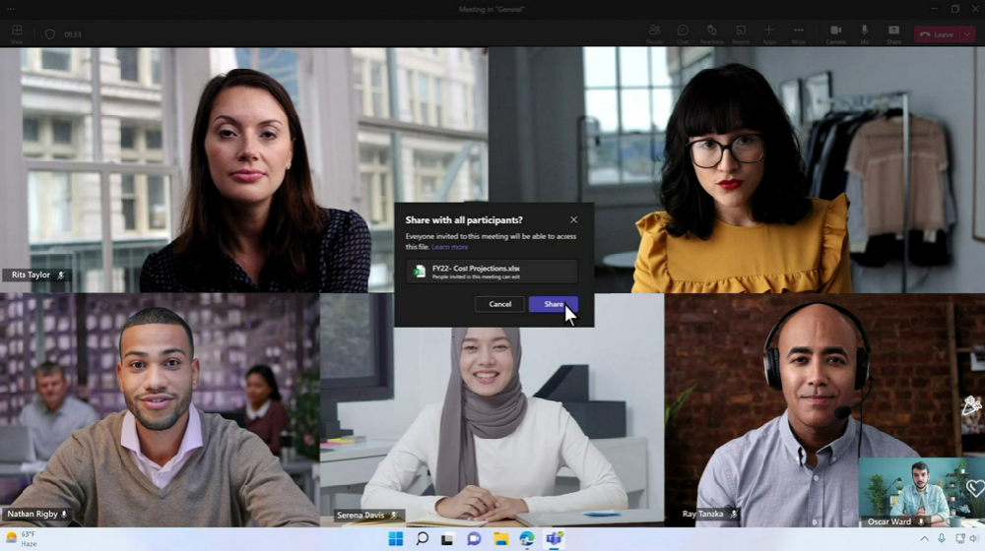This screenshot has height=551, width=985.
Task: Toggle the Mic mute
Action: point(865,33)
